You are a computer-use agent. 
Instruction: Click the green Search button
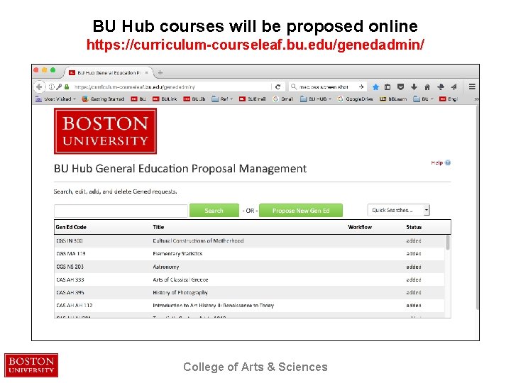(214, 211)
